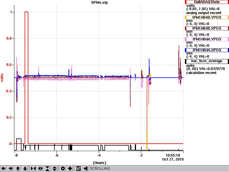This screenshot has width=229, height=172.
Task: Click the -6 hours axis tick label
Action: (x=56, y=155)
